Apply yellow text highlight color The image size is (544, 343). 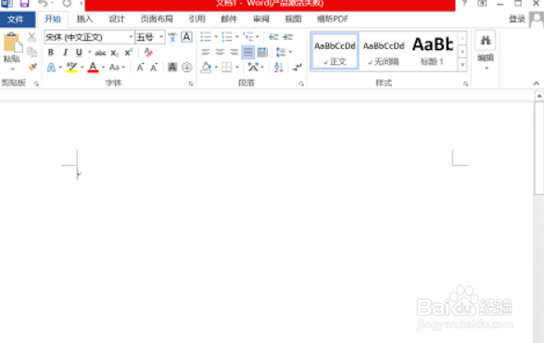(x=71, y=67)
